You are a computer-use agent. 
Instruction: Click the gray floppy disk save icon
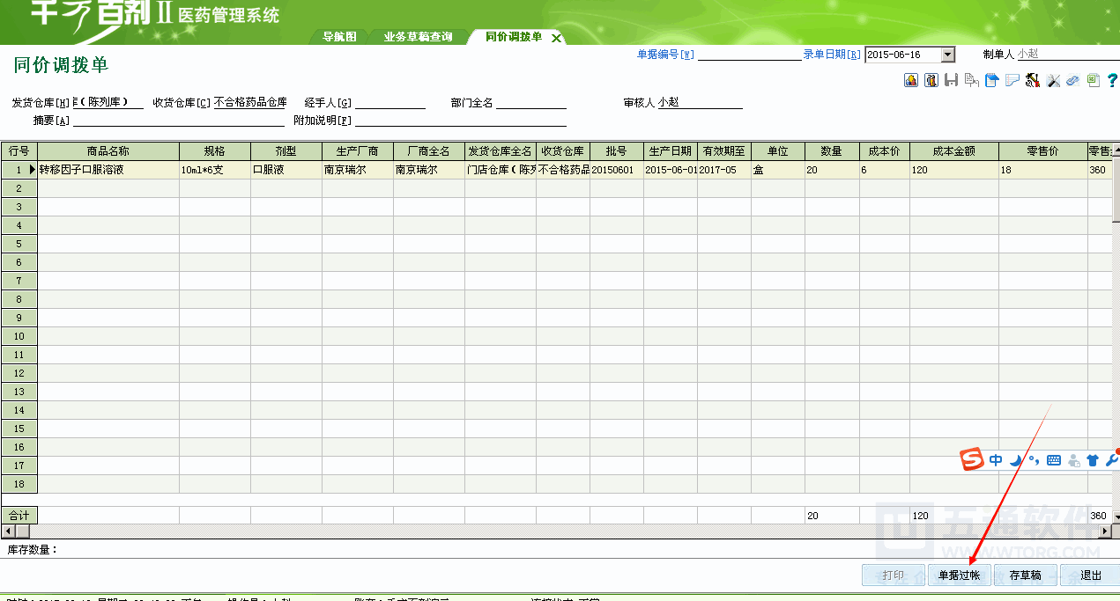coord(951,80)
